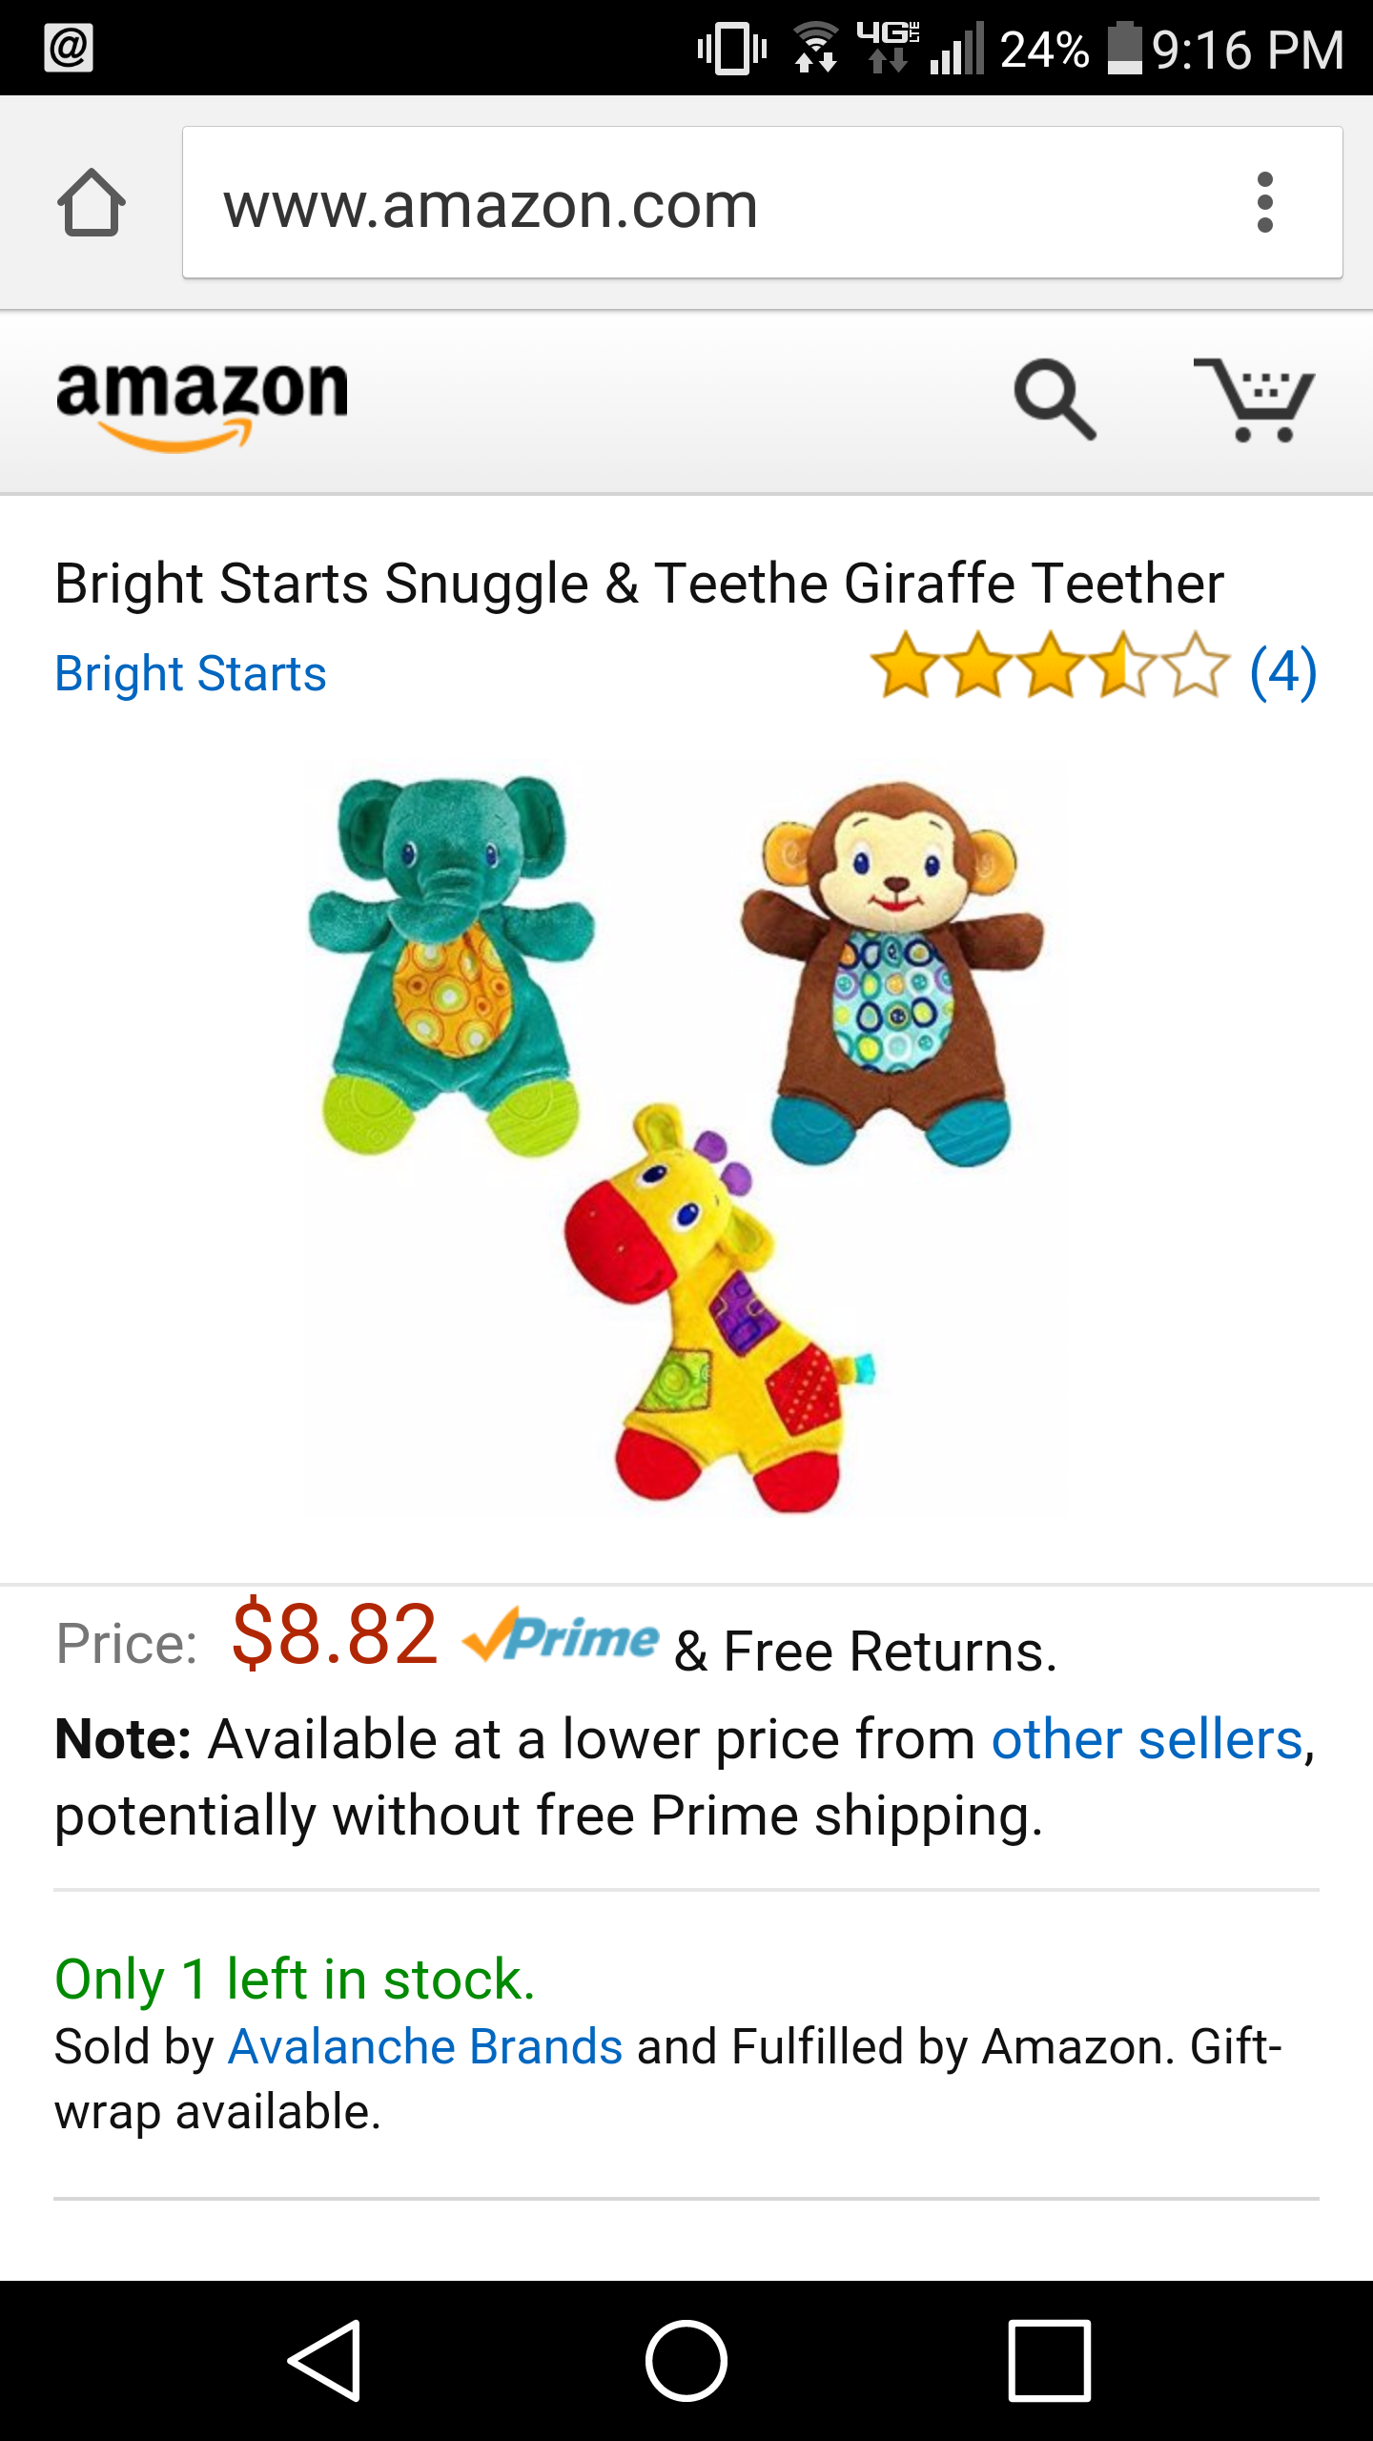Open Amazon search via the magnifier icon
Viewport: 1373px width, 2441px height.
(x=1055, y=399)
